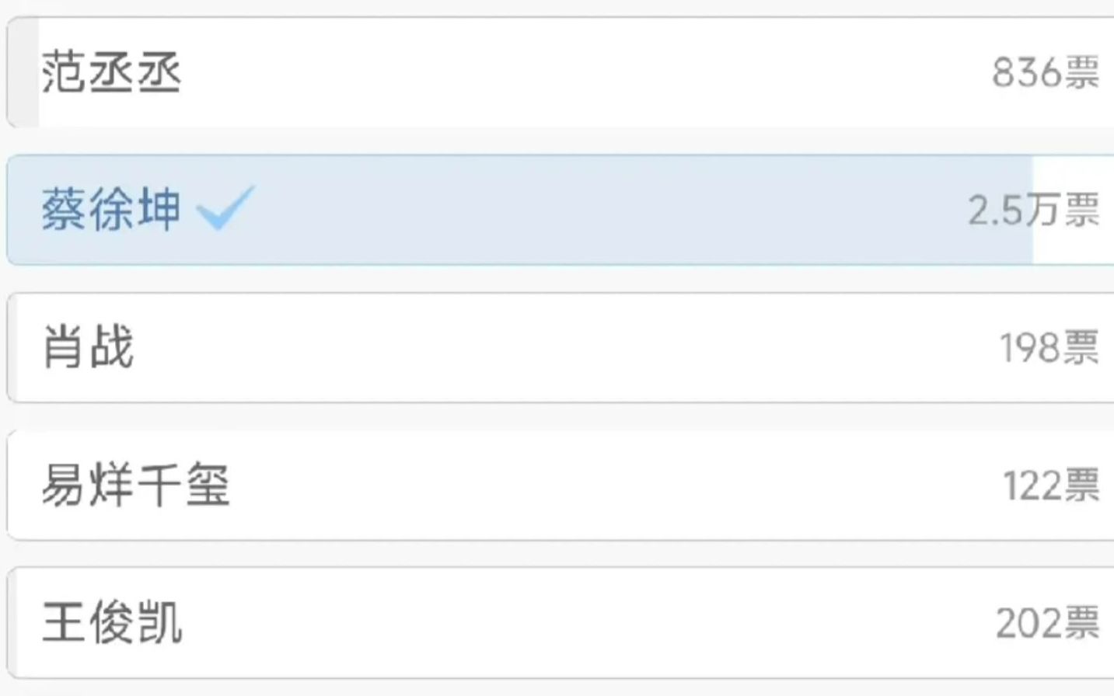Screen dimensions: 1114x696
Task: Click the 范丞丞 name label
Action: 111,72
